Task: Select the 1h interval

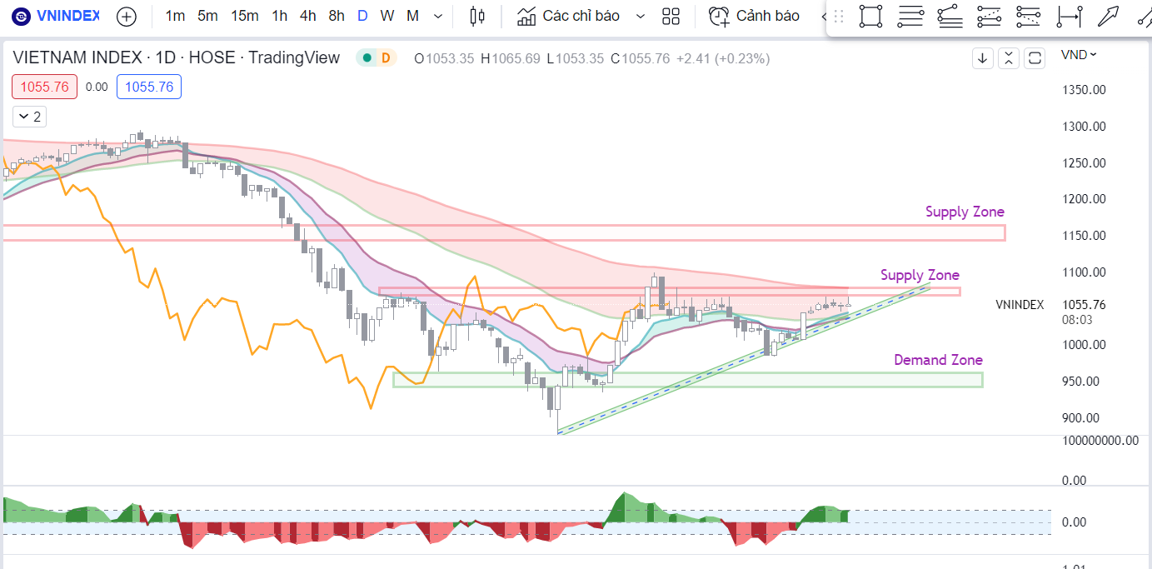Action: 280,16
